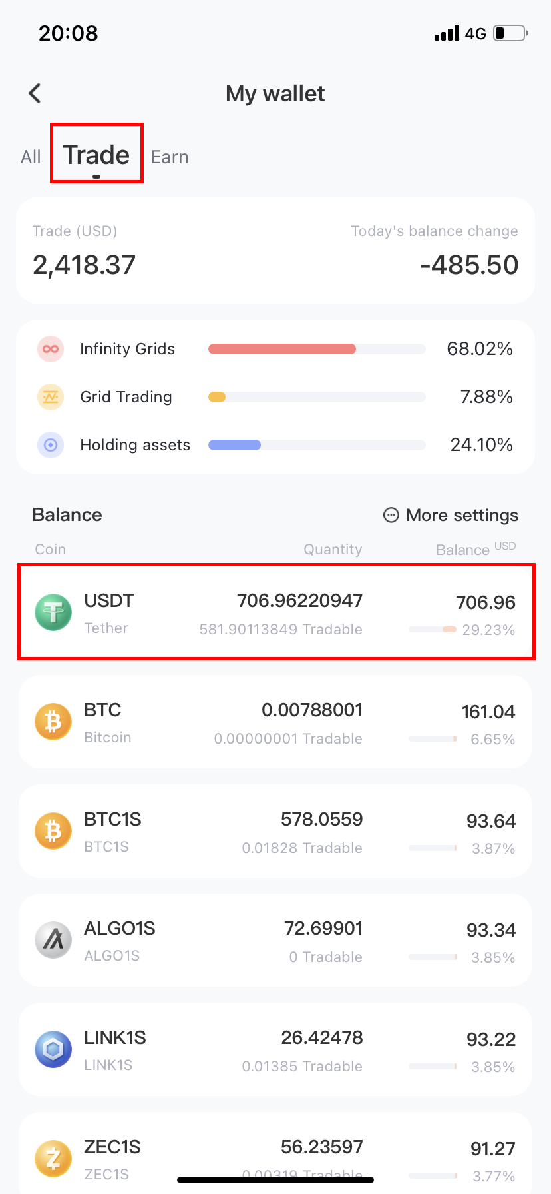Tap the Holding assets icon
Viewport: 551px width, 1194px height.
coord(51,445)
